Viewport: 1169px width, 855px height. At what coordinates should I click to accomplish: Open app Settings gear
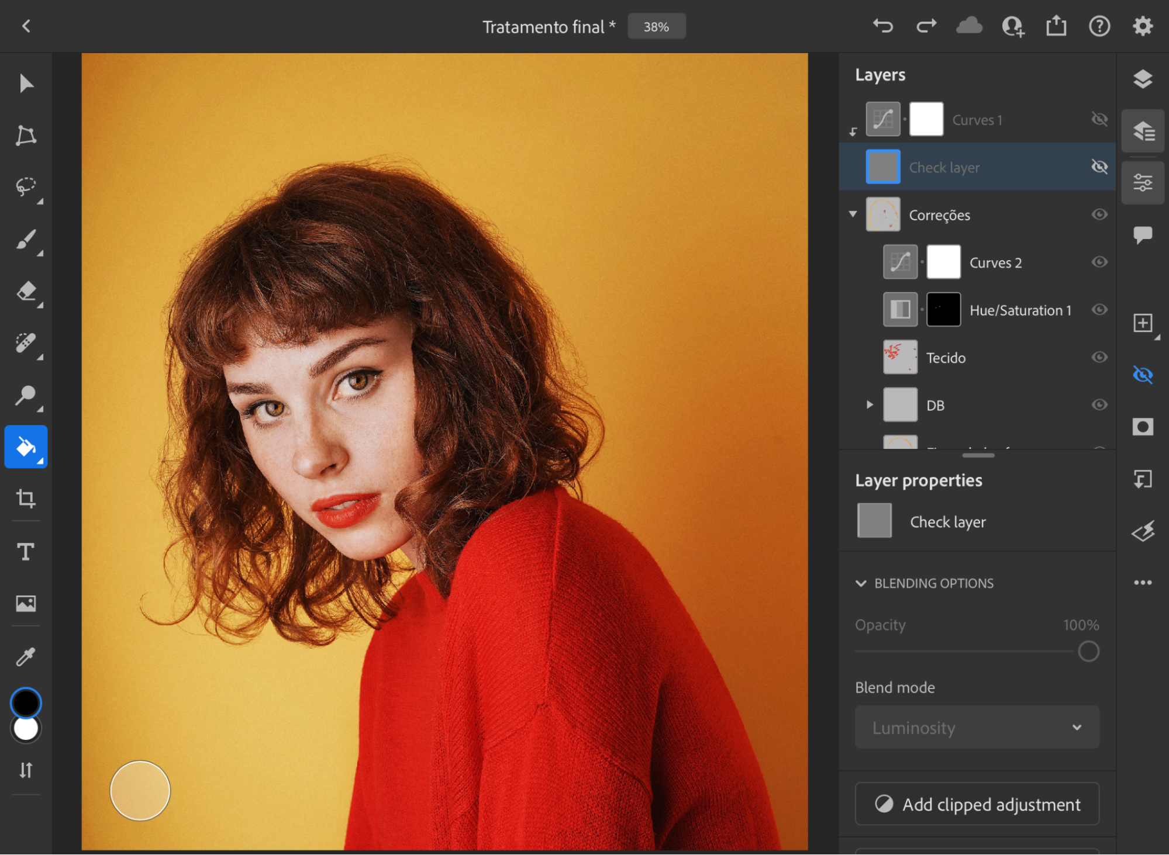pos(1143,26)
